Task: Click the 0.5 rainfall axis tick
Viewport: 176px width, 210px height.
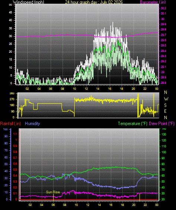Action: coord(15,170)
